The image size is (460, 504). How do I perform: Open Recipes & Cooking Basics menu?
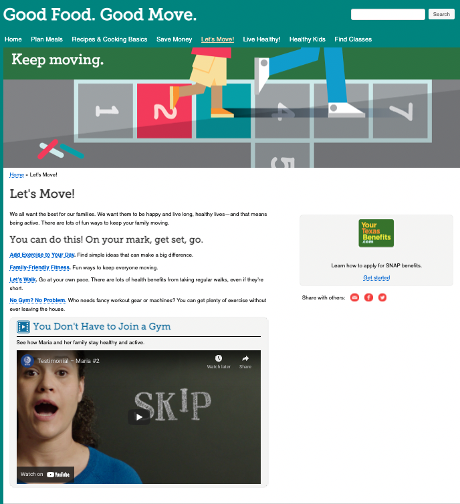pyautogui.click(x=110, y=39)
